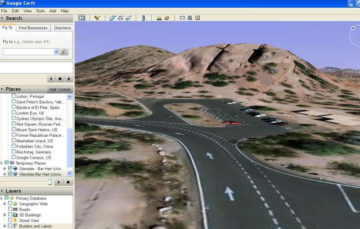
Task: Expand the Geographic Web layer tree
Action: tap(4, 204)
